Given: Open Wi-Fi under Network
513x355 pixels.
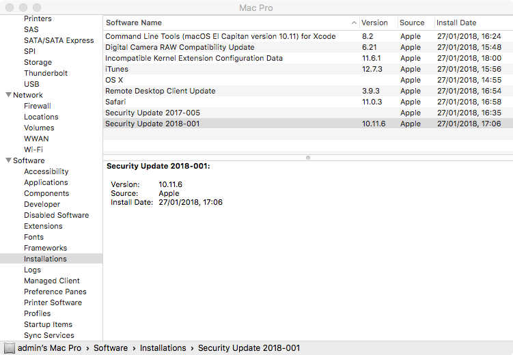Looking at the screenshot, I should point(33,150).
